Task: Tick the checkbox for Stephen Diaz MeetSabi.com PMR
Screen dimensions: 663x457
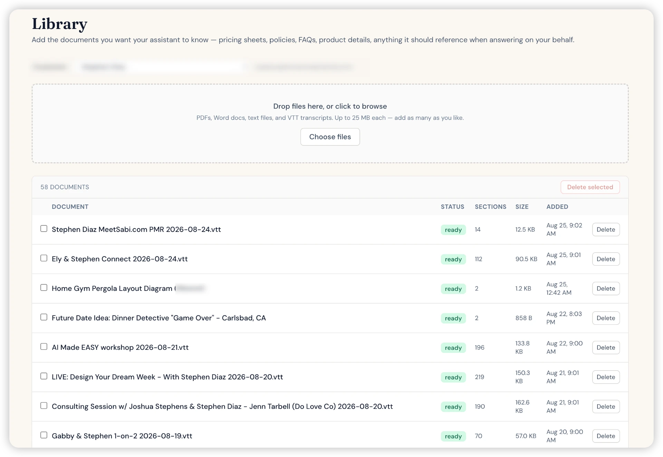Action: tap(44, 228)
